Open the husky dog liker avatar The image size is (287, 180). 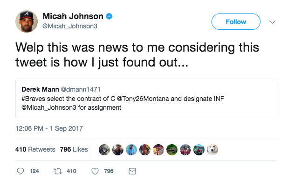pos(212,150)
